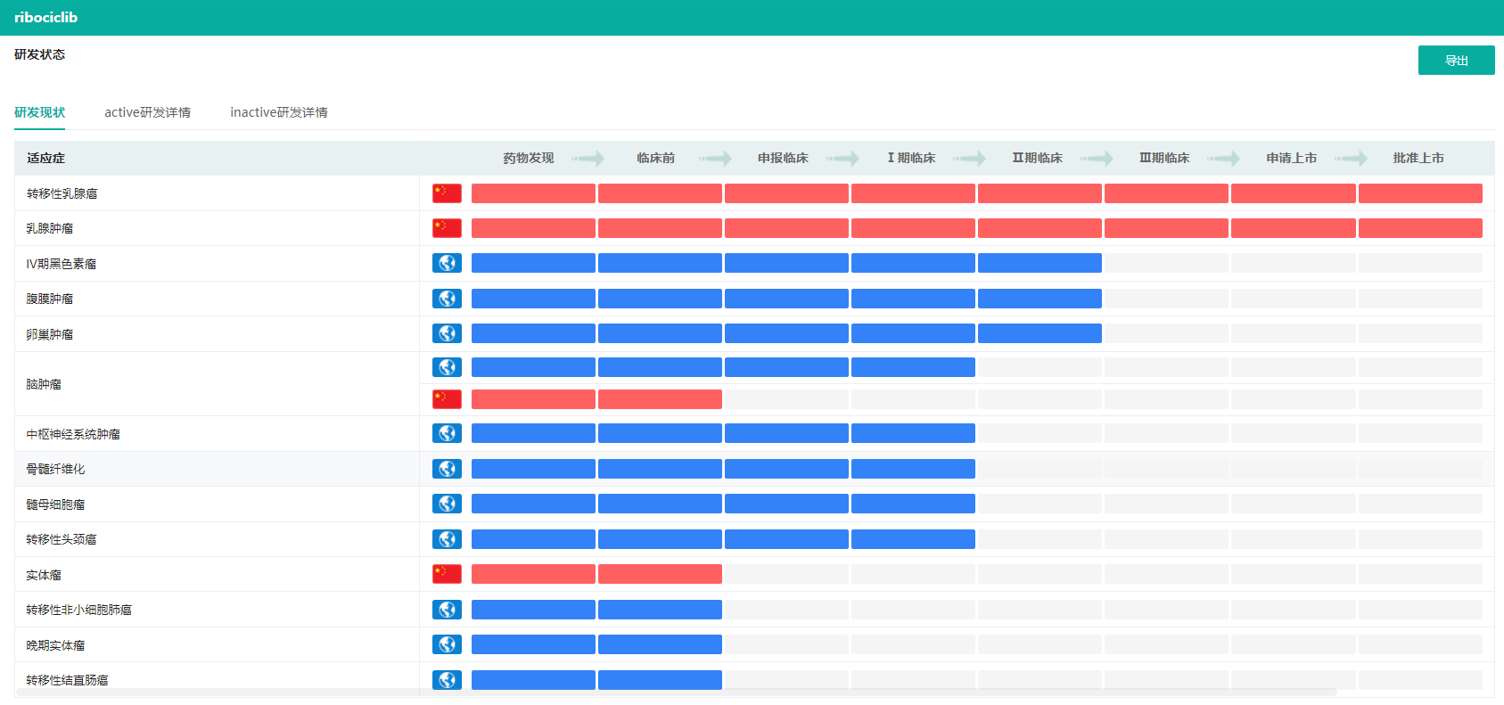
Task: Click the 中枢神经系统肿瘤 indication label
Action: point(73,434)
